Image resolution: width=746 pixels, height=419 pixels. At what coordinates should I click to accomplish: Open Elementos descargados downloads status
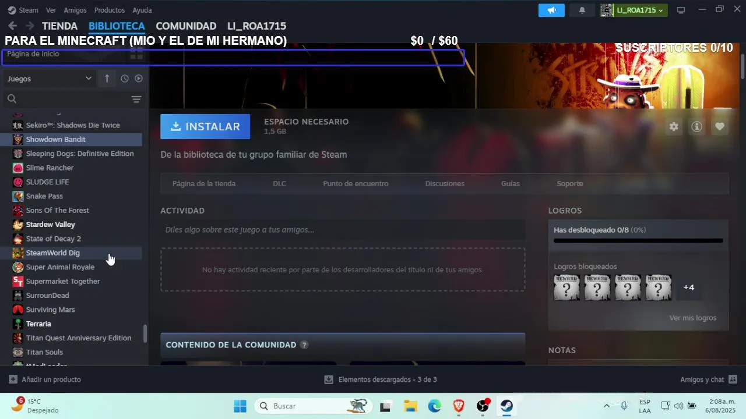[381, 379]
